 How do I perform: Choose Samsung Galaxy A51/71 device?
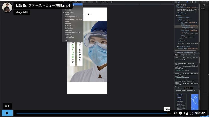[x=73, y=33]
